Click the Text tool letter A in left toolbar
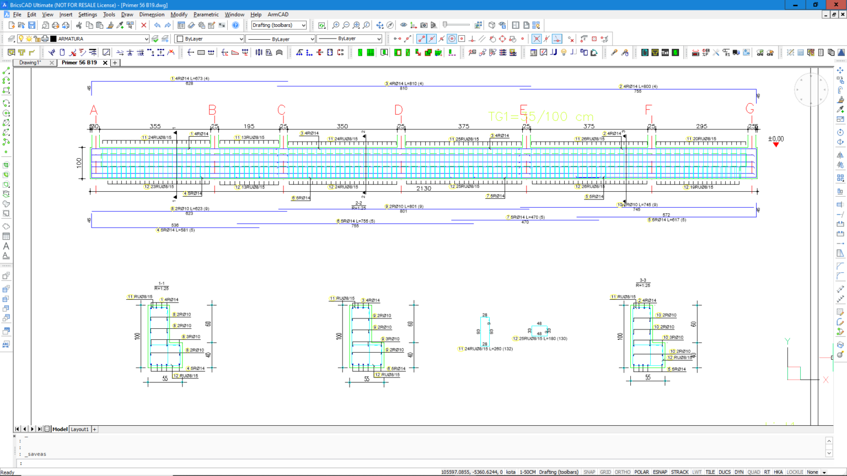Viewport: 847px width, 476px height. 6,246
